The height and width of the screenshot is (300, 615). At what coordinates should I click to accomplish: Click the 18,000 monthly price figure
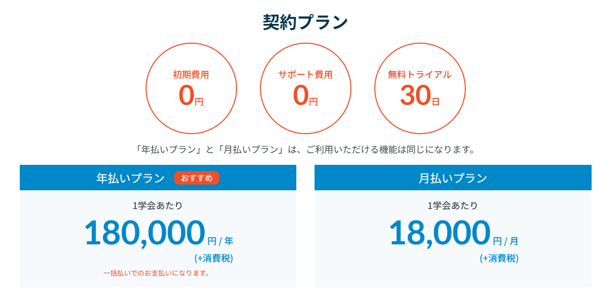click(x=440, y=233)
